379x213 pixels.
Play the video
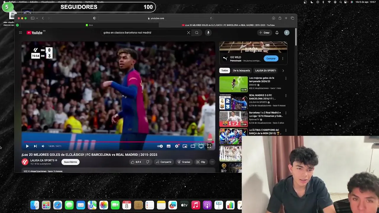pos(27,146)
